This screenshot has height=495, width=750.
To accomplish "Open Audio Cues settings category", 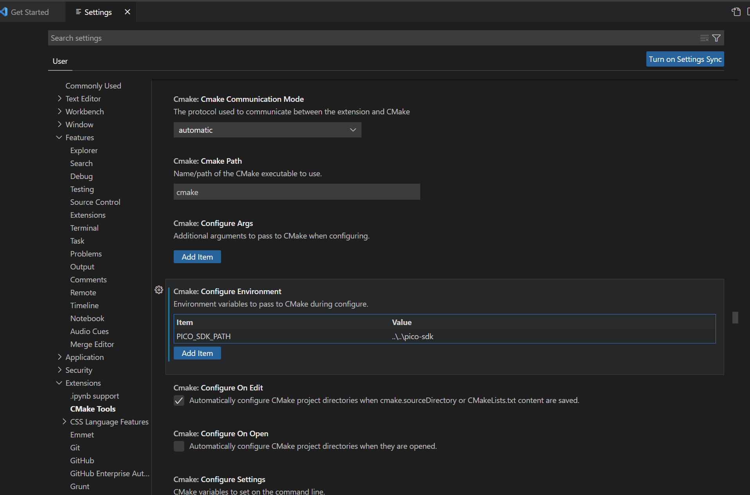I will (89, 331).
